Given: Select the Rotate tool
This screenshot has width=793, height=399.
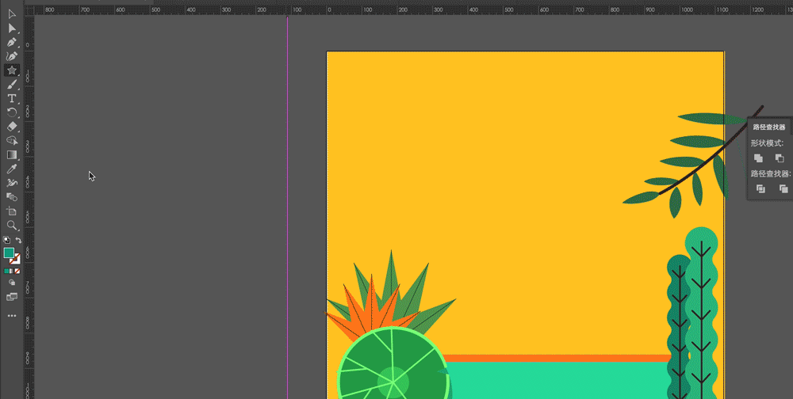Looking at the screenshot, I should click(x=12, y=112).
